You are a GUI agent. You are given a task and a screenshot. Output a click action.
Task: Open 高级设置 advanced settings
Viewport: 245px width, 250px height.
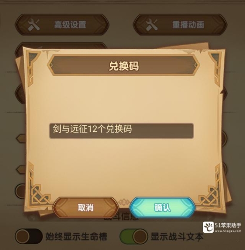coord(62,25)
